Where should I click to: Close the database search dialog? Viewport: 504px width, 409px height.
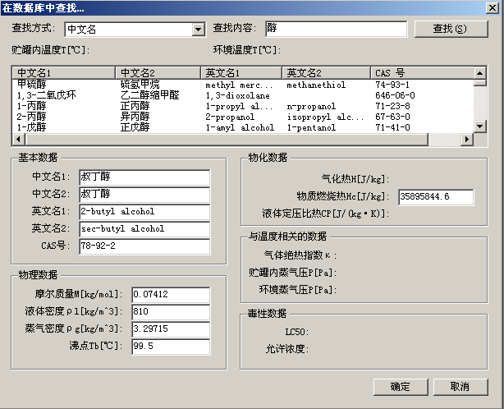[x=493, y=7]
